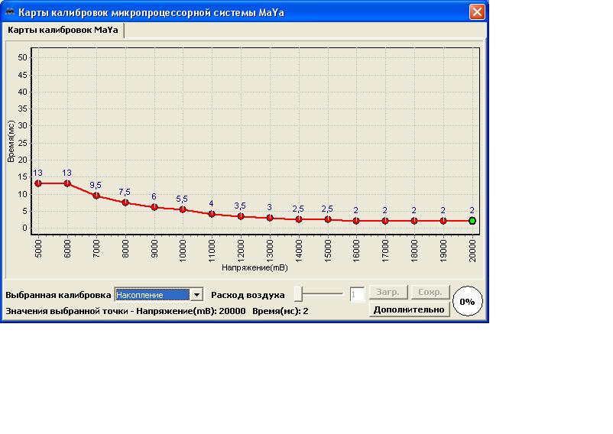Click the Сохр. button
Image resolution: width=613 pixels, height=434 pixels.
[430, 292]
